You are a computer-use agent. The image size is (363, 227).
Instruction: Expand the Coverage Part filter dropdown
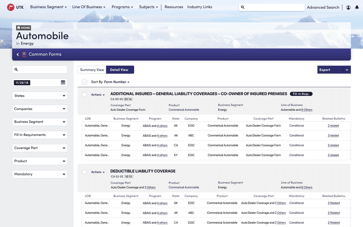[x=40, y=148]
